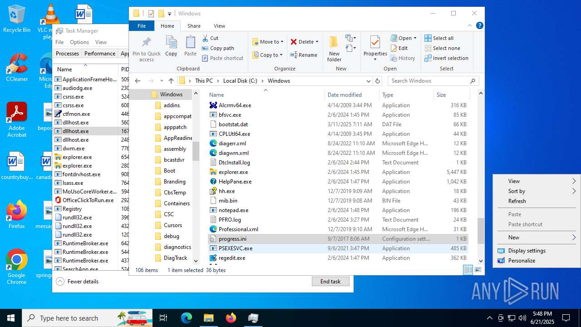
Task: Click the Windows Start button
Action: [11, 318]
